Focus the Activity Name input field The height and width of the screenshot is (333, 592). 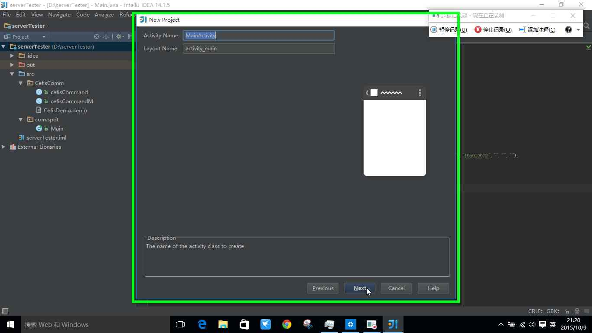[x=259, y=36]
